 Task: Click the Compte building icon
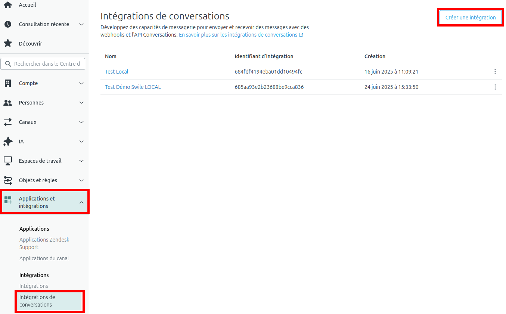8,83
